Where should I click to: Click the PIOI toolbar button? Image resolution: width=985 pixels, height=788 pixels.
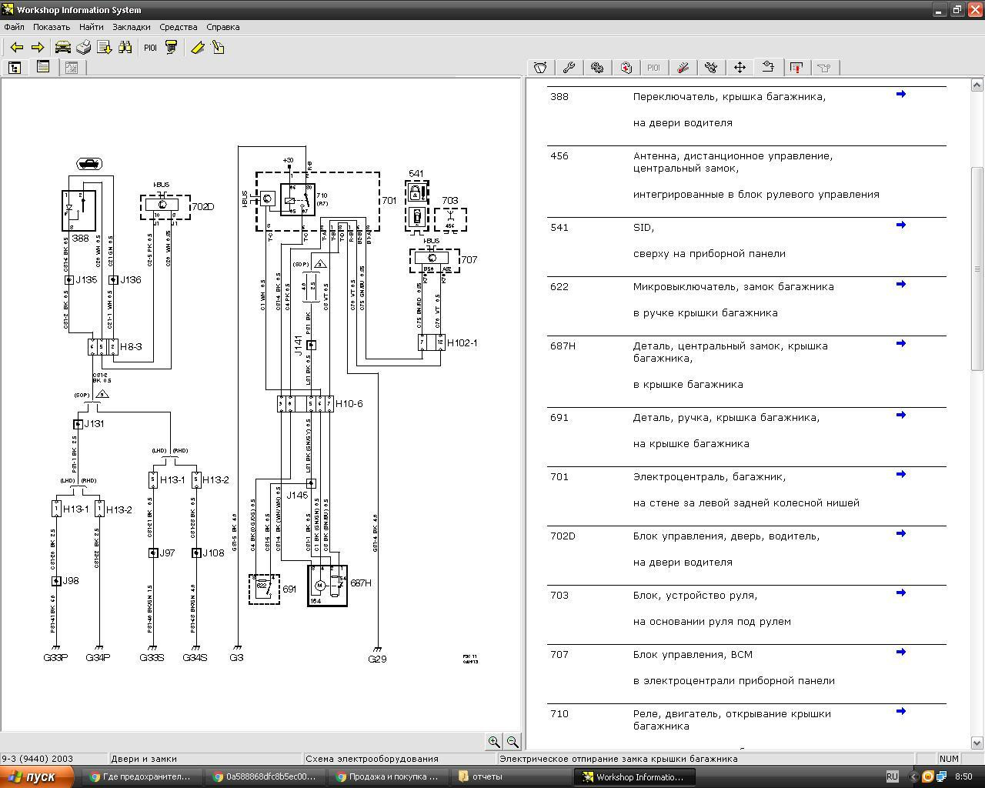(150, 48)
